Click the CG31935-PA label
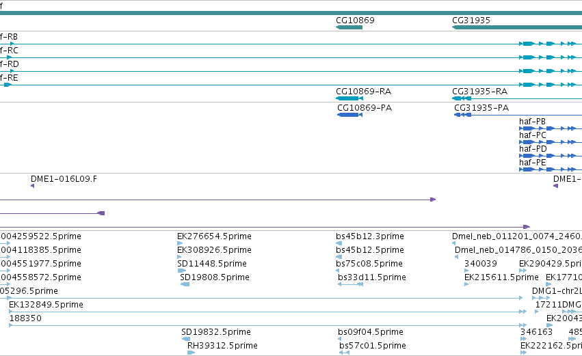The width and height of the screenshot is (582, 356). tap(481, 107)
